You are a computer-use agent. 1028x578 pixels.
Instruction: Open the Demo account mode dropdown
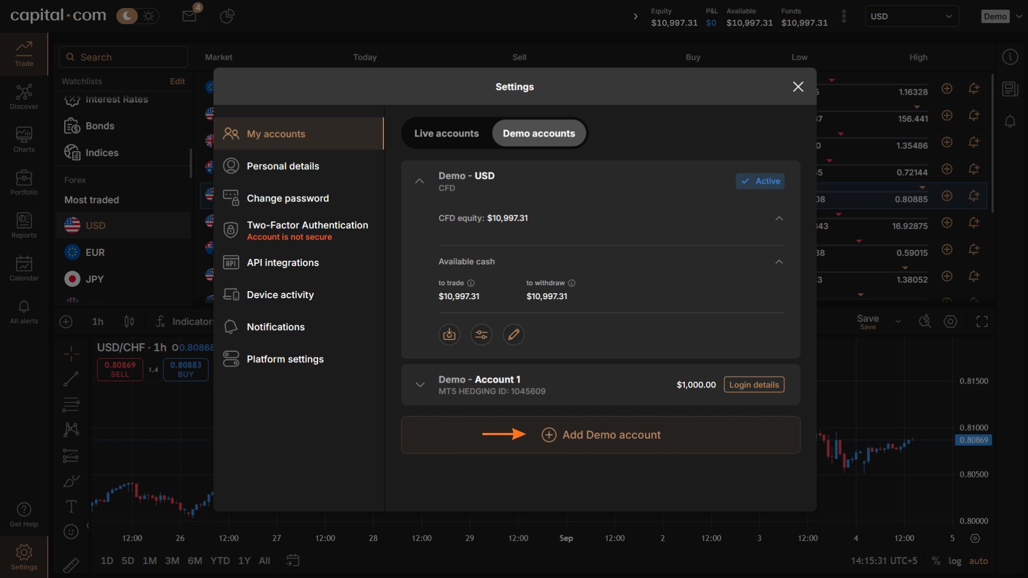(1001, 16)
